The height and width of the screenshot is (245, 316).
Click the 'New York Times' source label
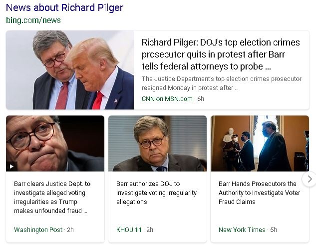click(242, 229)
